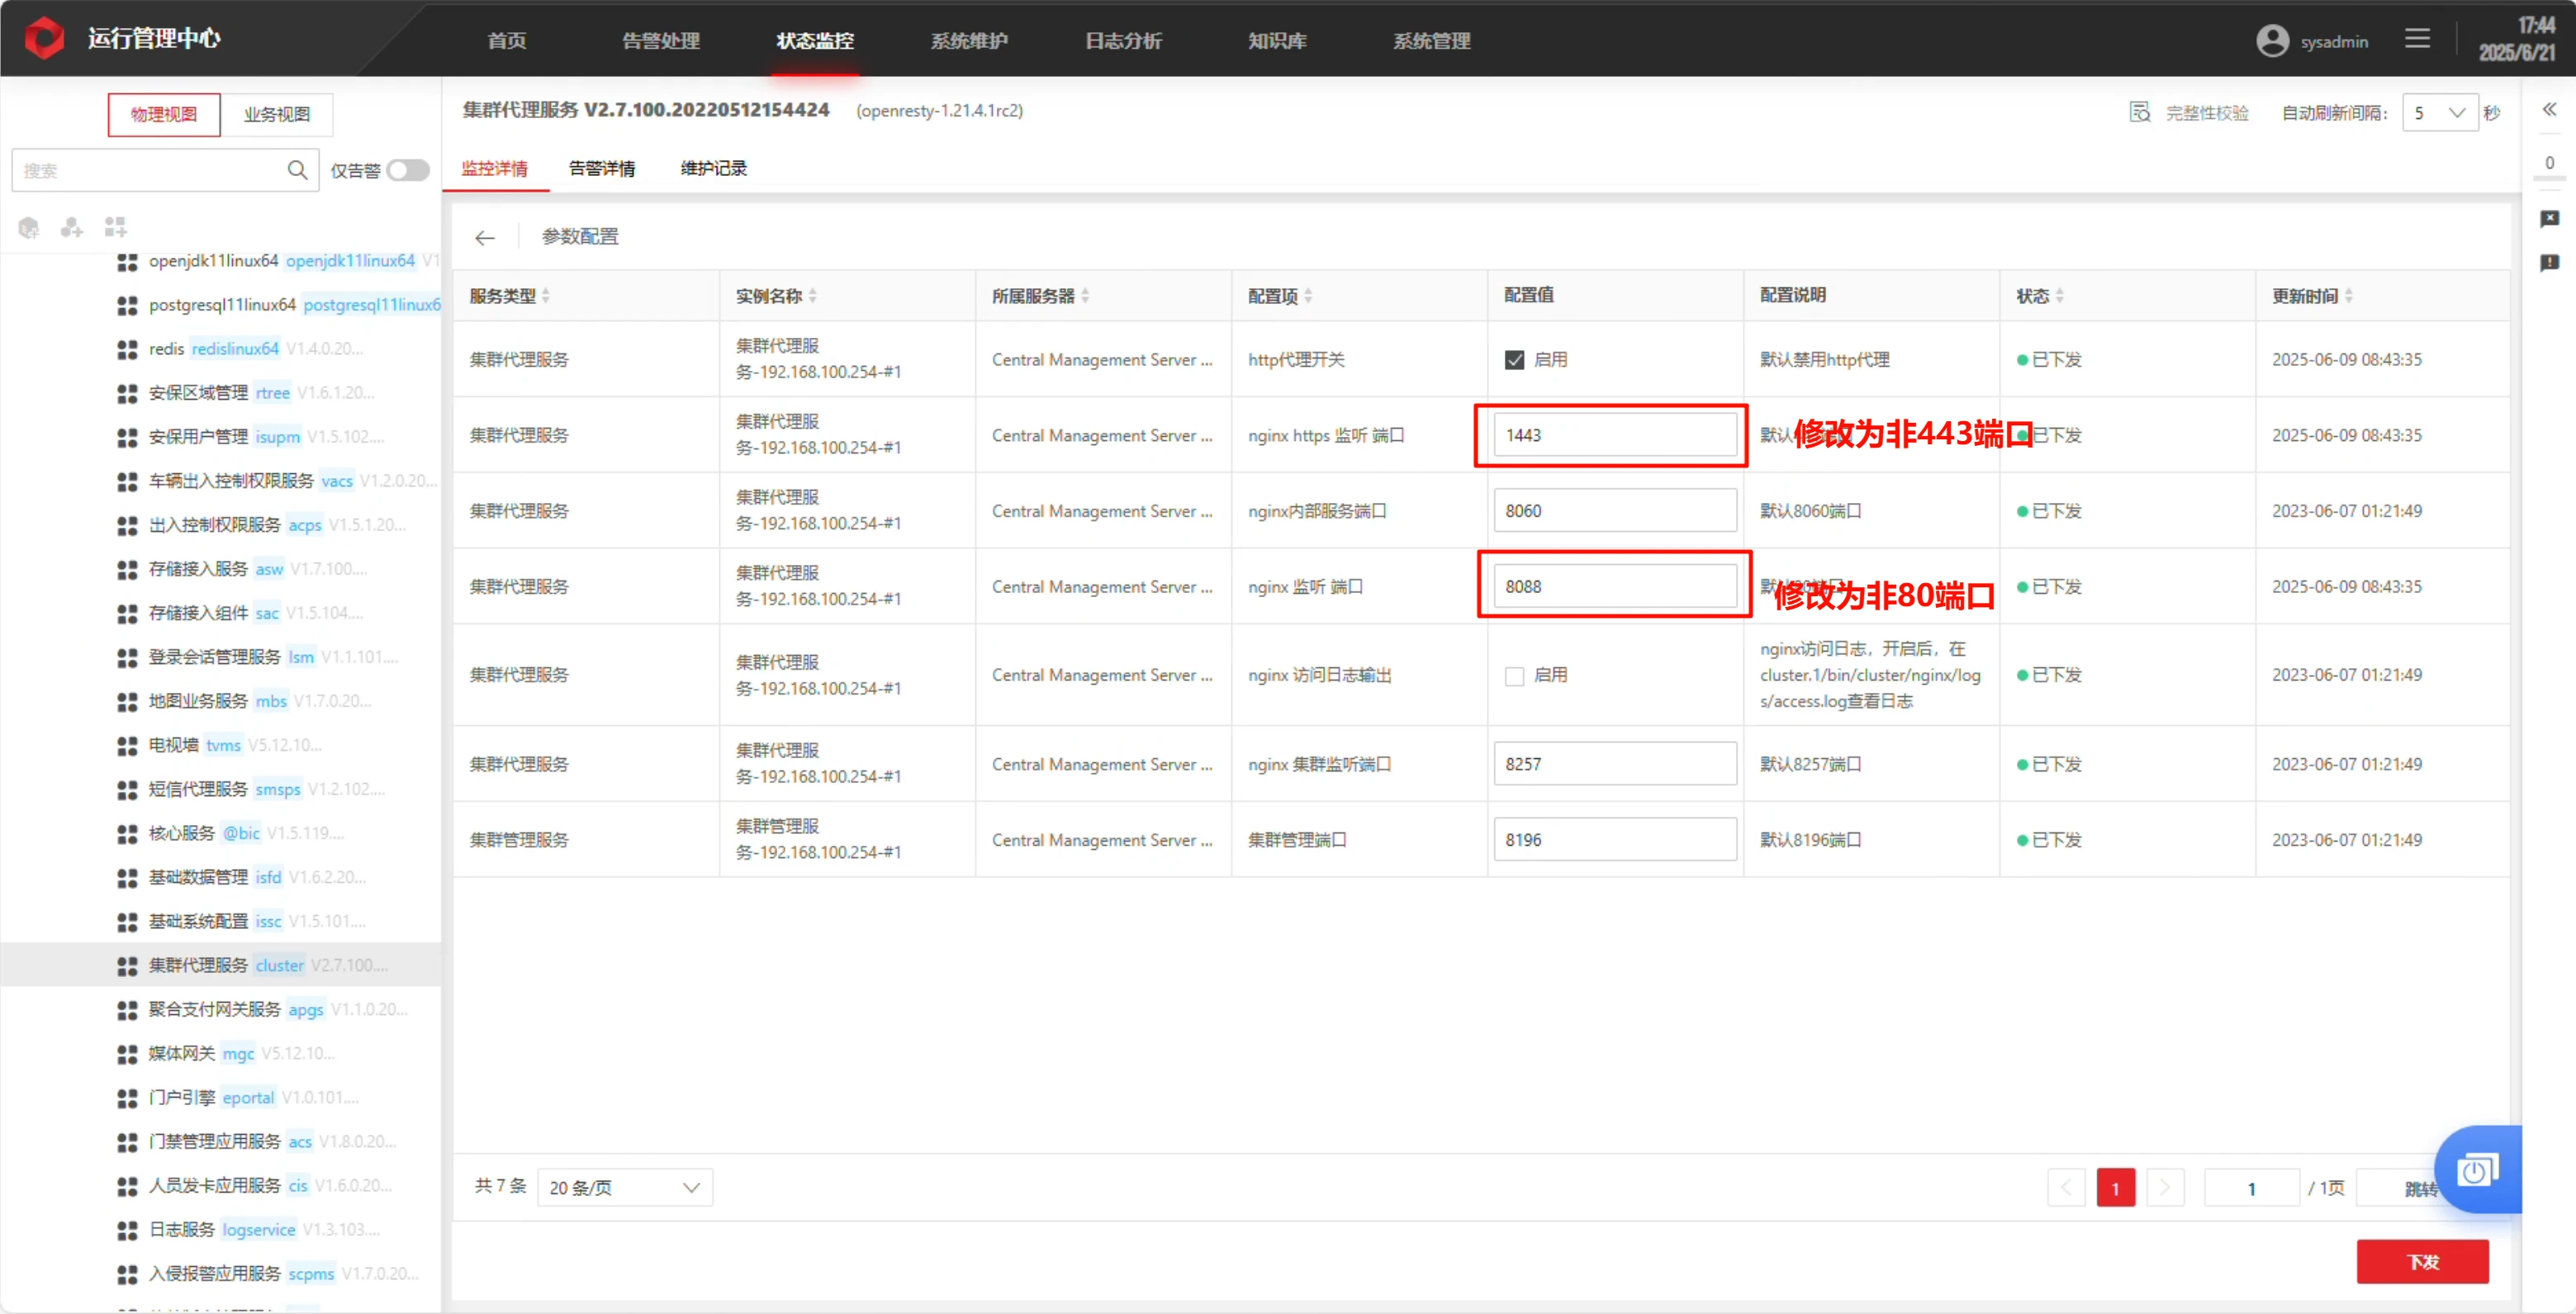
Task: Select the 状态监控 menu
Action: click(815, 41)
